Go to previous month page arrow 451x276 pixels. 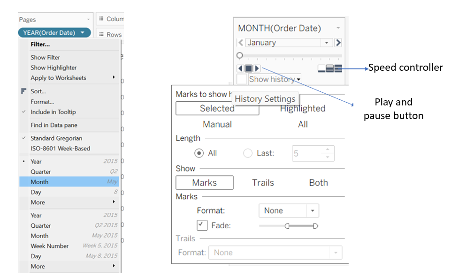(x=241, y=43)
